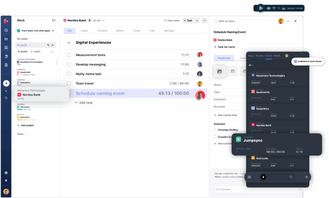The image size is (329, 198).
Task: Open search from the left sidebar magnifier
Action: (6, 98)
